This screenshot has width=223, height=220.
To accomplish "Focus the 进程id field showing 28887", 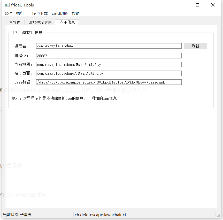I will tap(109, 56).
